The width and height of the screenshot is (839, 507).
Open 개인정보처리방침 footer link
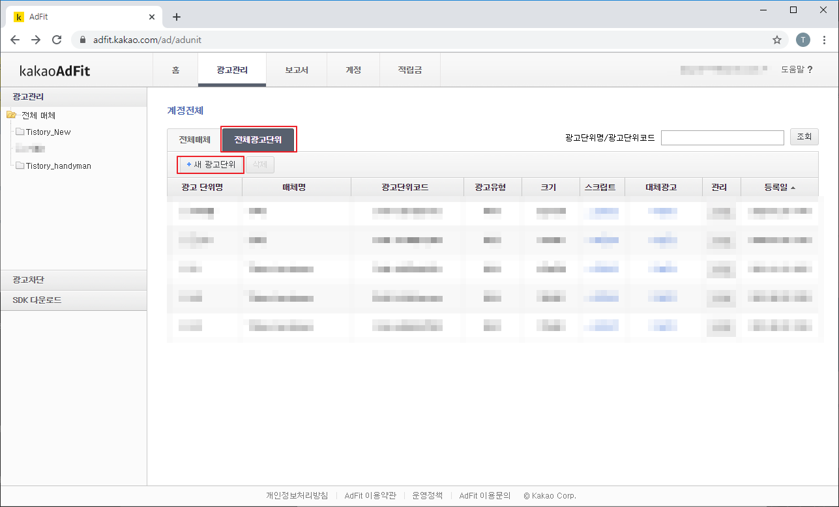[297, 495]
